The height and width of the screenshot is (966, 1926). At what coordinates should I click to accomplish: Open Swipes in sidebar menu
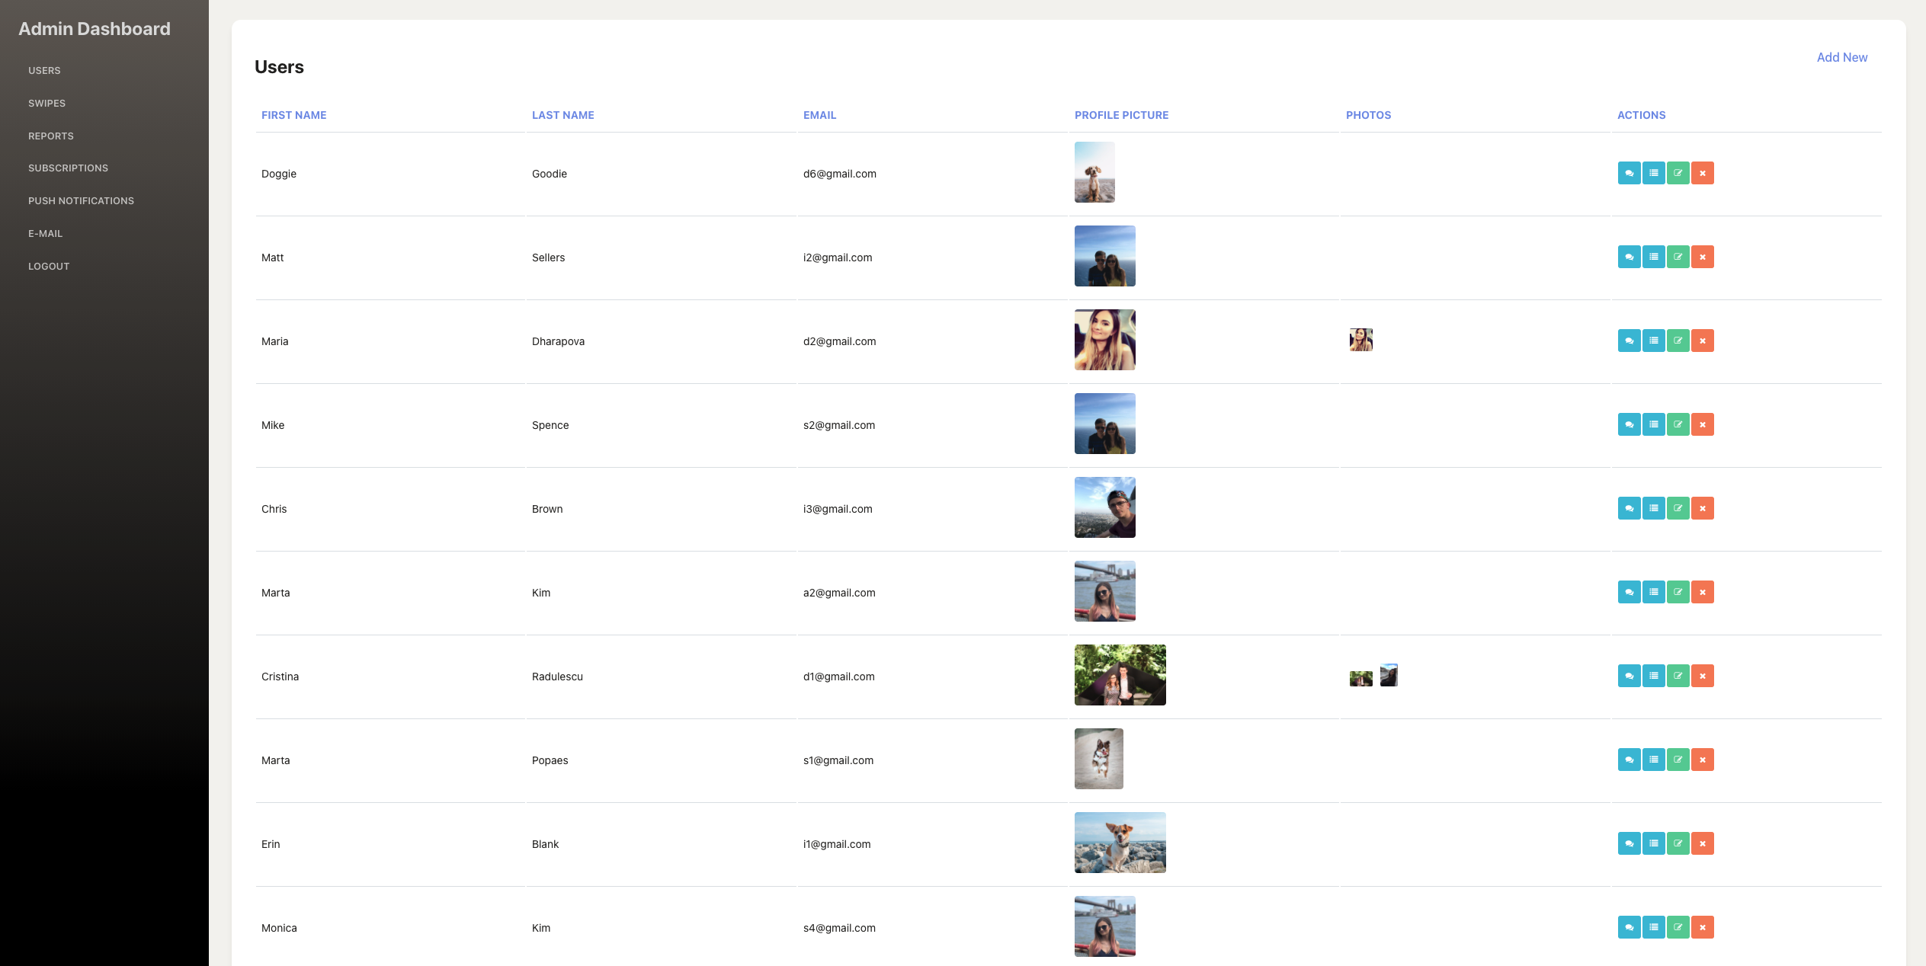[46, 103]
